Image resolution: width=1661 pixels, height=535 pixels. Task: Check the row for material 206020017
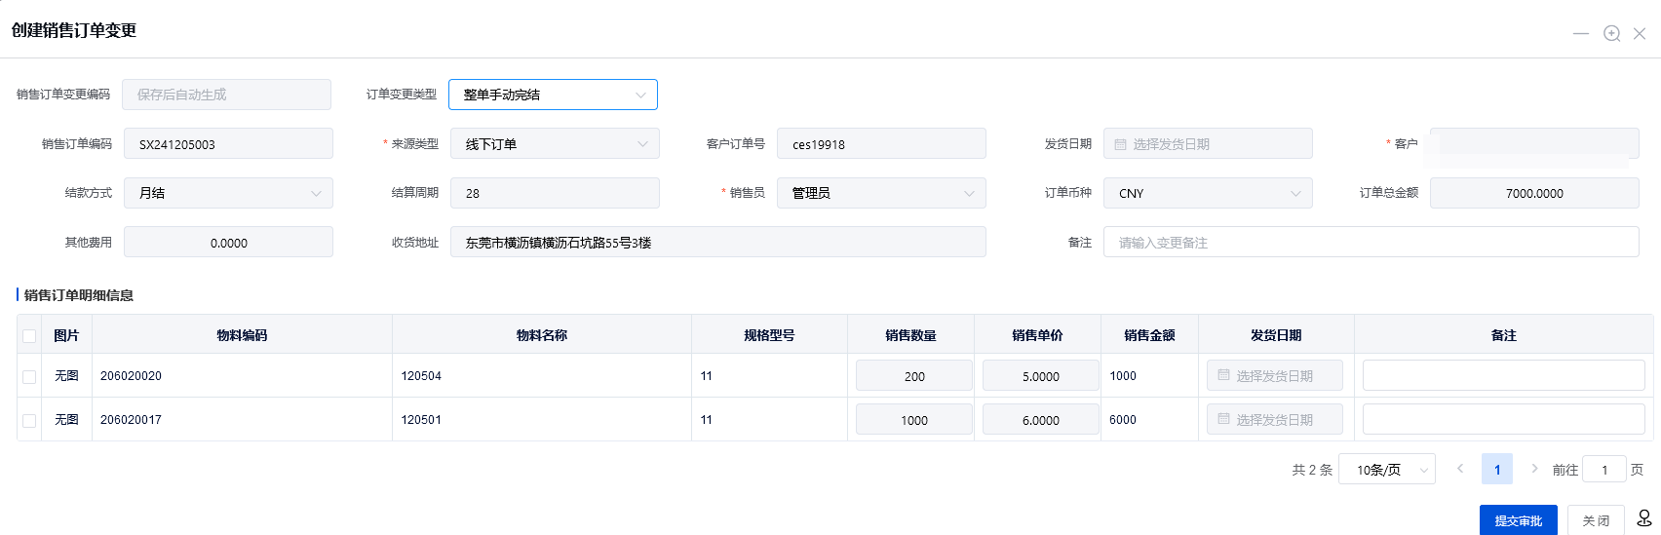(x=29, y=420)
